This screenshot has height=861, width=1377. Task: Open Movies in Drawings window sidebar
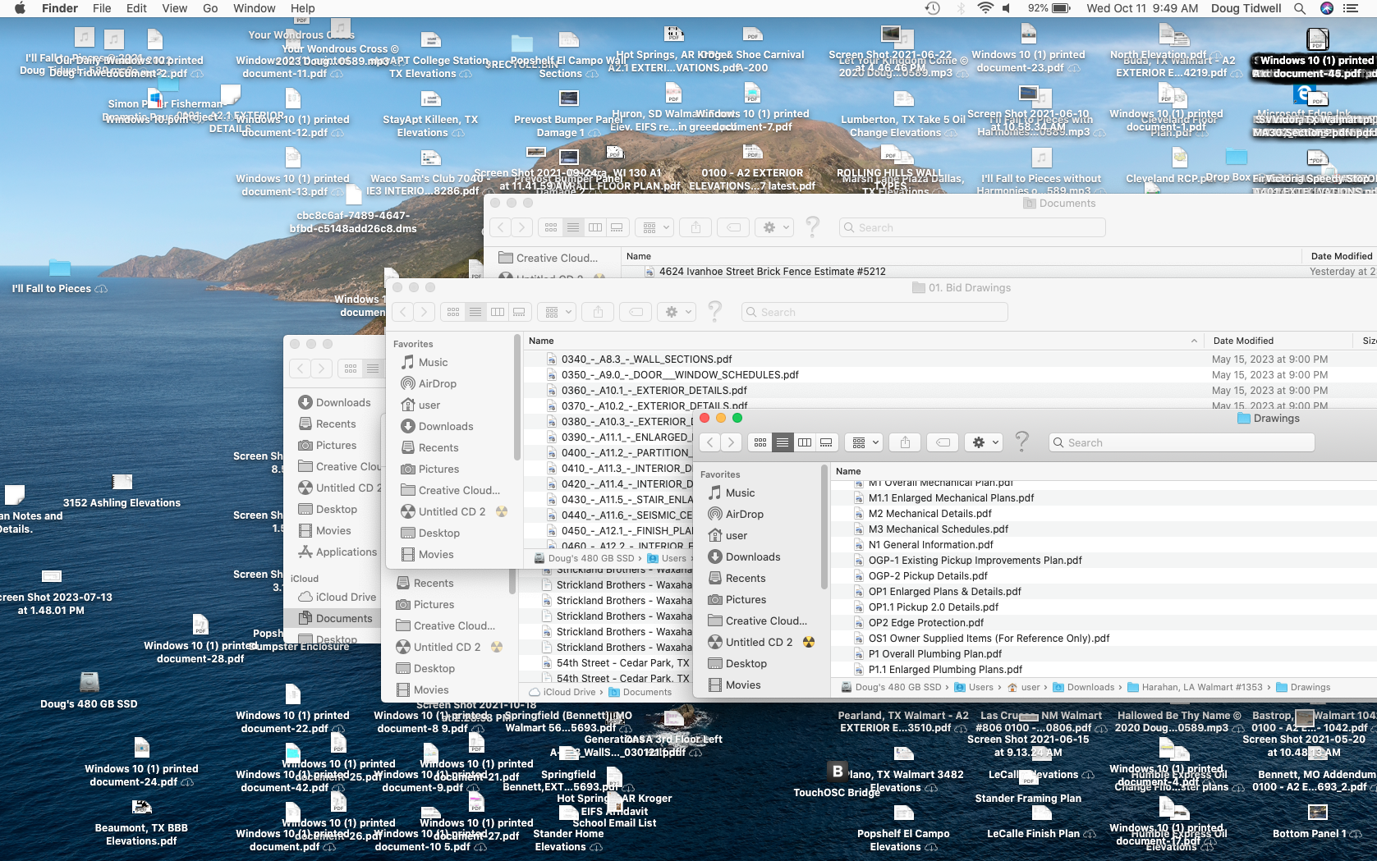[x=743, y=685]
